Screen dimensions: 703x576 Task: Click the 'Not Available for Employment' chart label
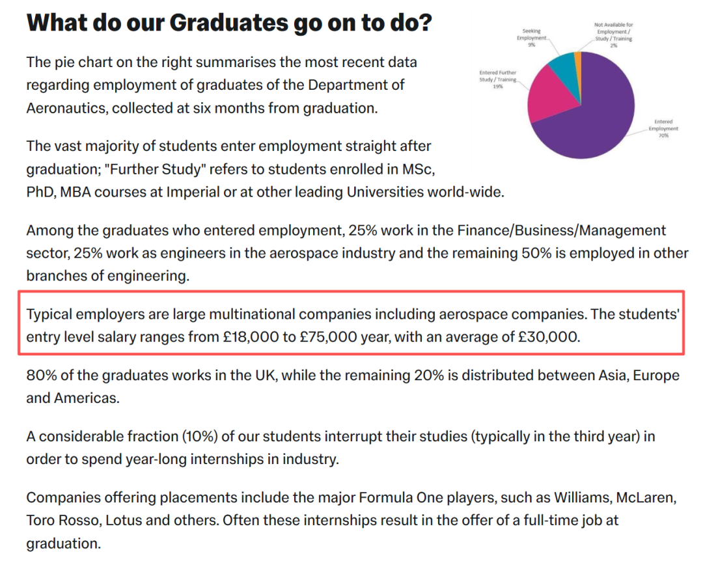(x=613, y=35)
